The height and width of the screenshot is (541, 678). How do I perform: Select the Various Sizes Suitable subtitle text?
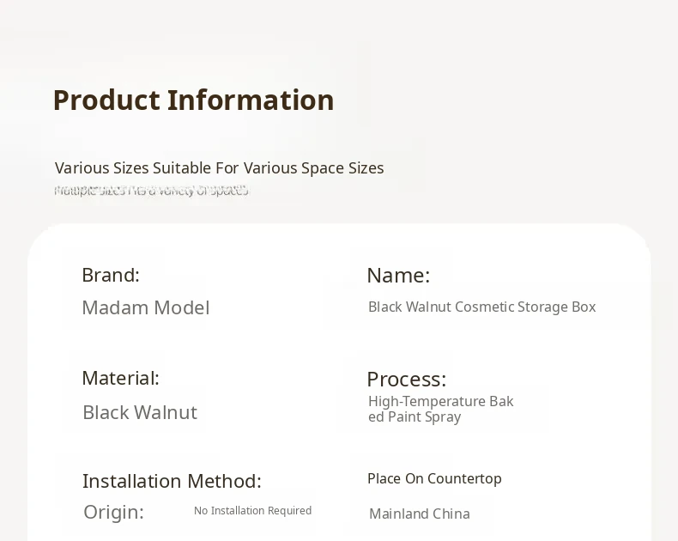(x=219, y=168)
